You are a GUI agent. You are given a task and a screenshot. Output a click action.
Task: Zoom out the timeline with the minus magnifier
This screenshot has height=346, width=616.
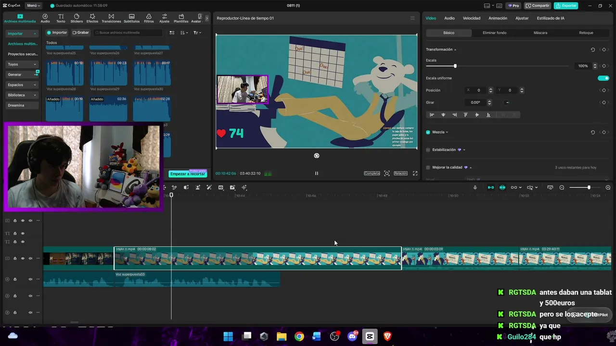[562, 187]
